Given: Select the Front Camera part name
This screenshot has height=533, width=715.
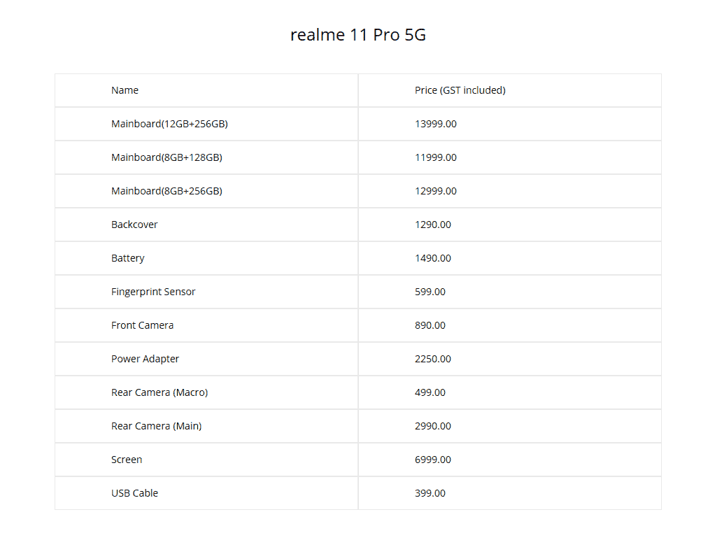Looking at the screenshot, I should click(142, 325).
